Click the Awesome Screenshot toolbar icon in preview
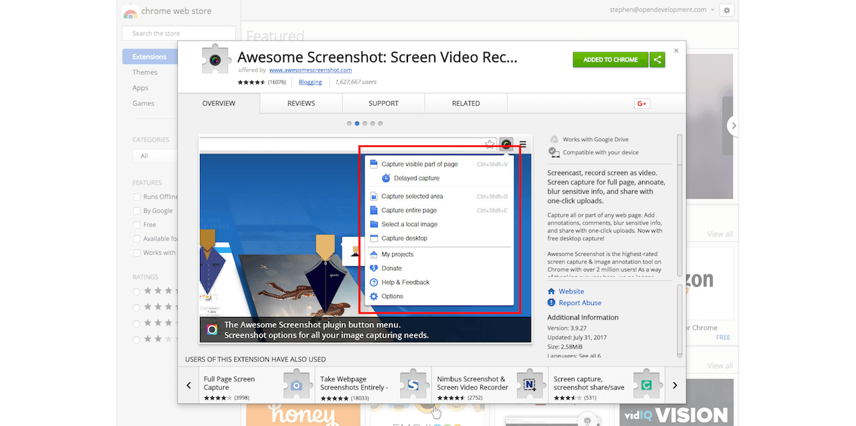 [x=506, y=144]
